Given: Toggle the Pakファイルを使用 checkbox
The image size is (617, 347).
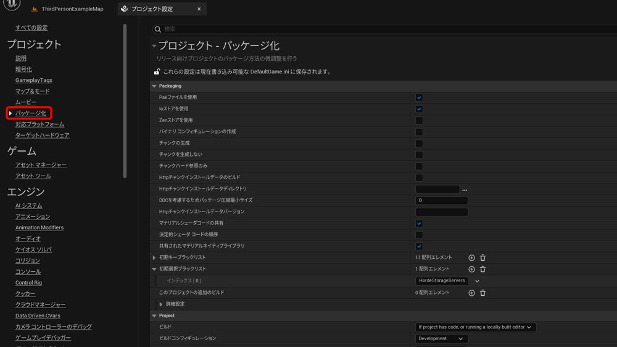Looking at the screenshot, I should pos(419,97).
